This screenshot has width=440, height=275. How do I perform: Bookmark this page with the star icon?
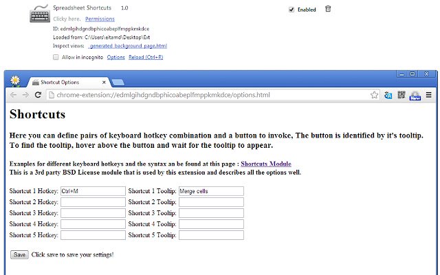(x=374, y=95)
